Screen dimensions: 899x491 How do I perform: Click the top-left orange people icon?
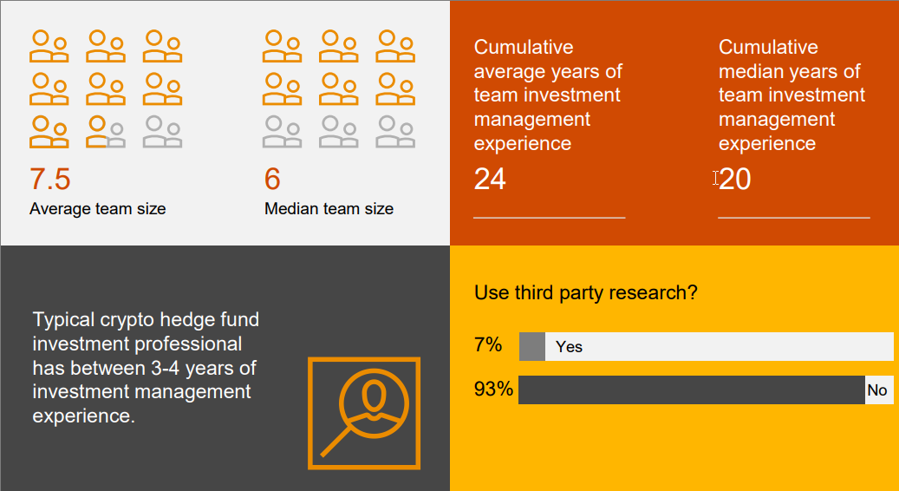click(49, 47)
